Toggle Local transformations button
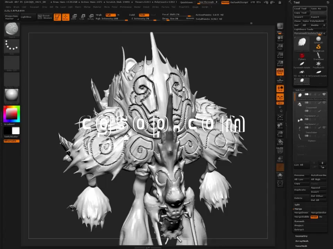 coord(280,89)
